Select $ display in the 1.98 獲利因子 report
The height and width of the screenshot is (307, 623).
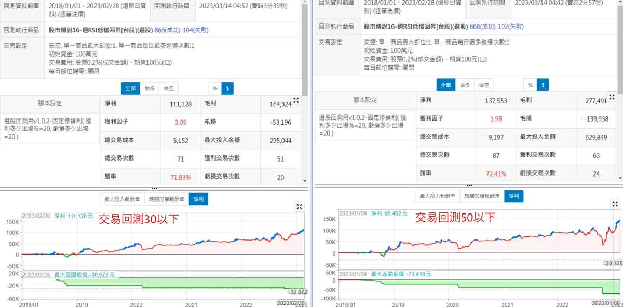click(543, 85)
